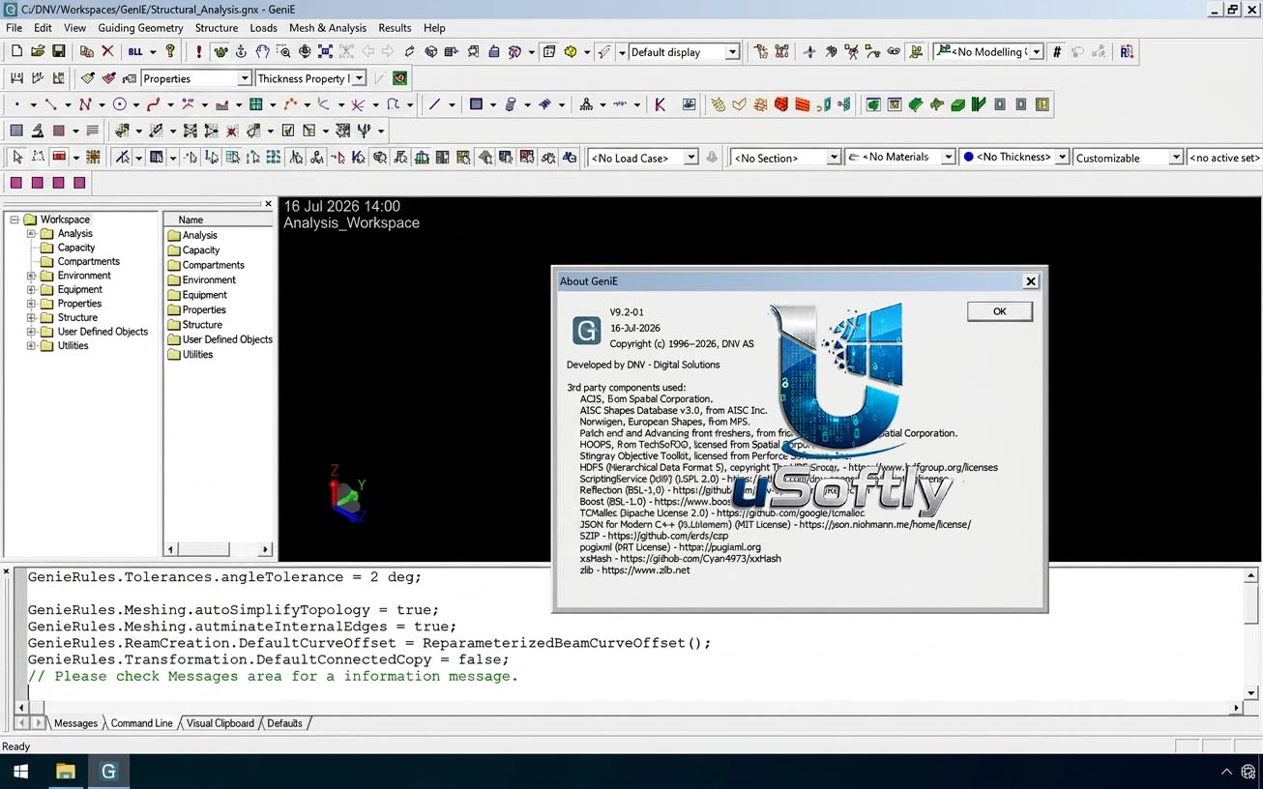Click the green checkmark icon beside Thickness Property
Screen dimensions: 1263x789
400,78
